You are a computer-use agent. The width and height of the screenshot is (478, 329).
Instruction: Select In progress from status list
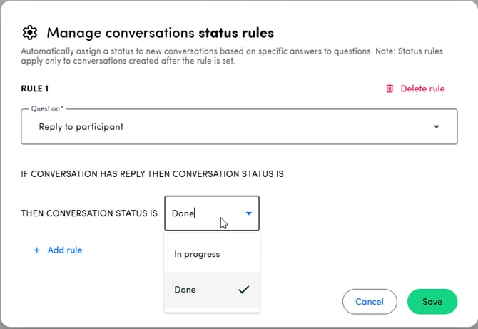(x=197, y=254)
